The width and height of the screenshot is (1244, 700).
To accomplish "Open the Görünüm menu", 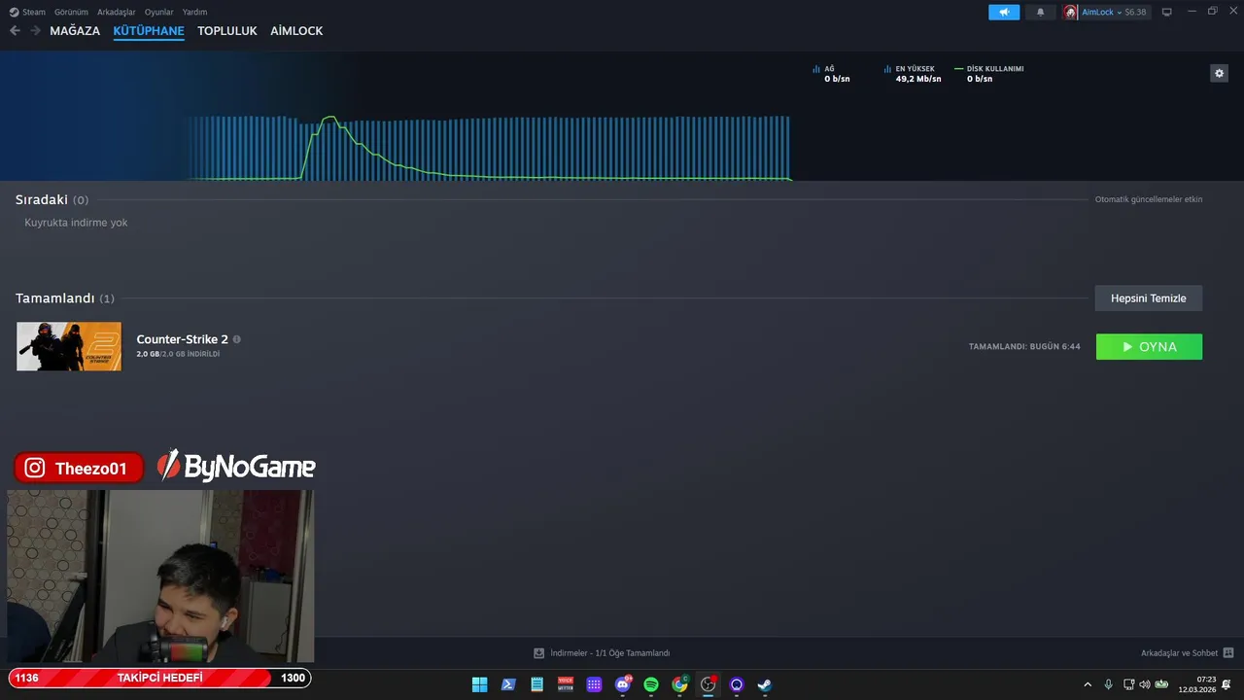I will 71,12.
